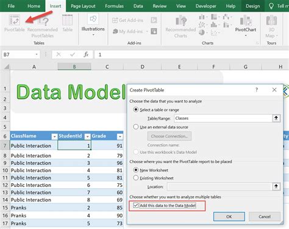
Task: Switch to the Formulas ribbon tab
Action: [x=114, y=6]
